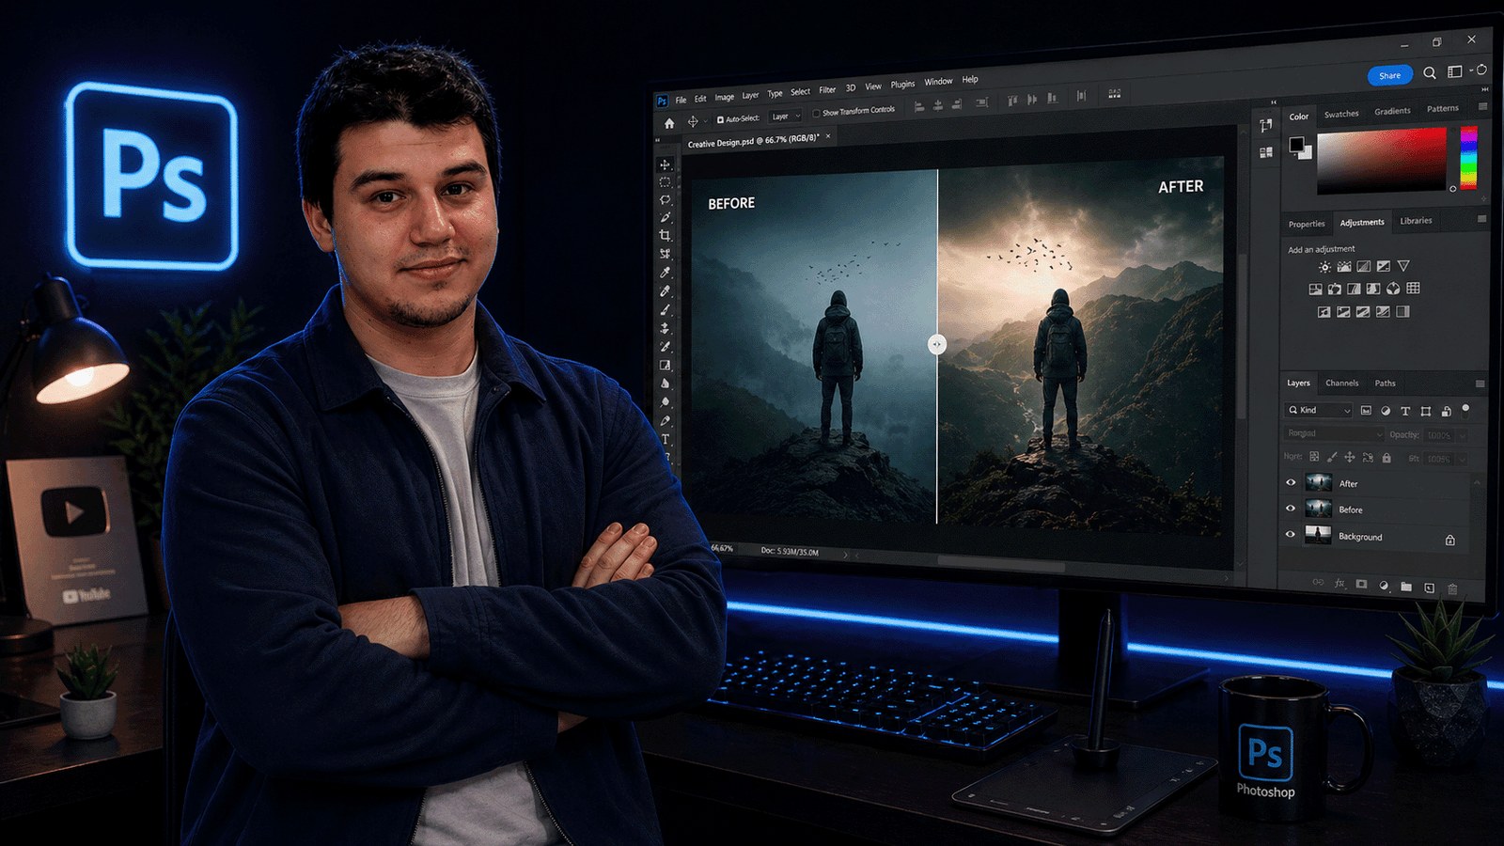Add an Exposure adjustment

[x=1384, y=267]
